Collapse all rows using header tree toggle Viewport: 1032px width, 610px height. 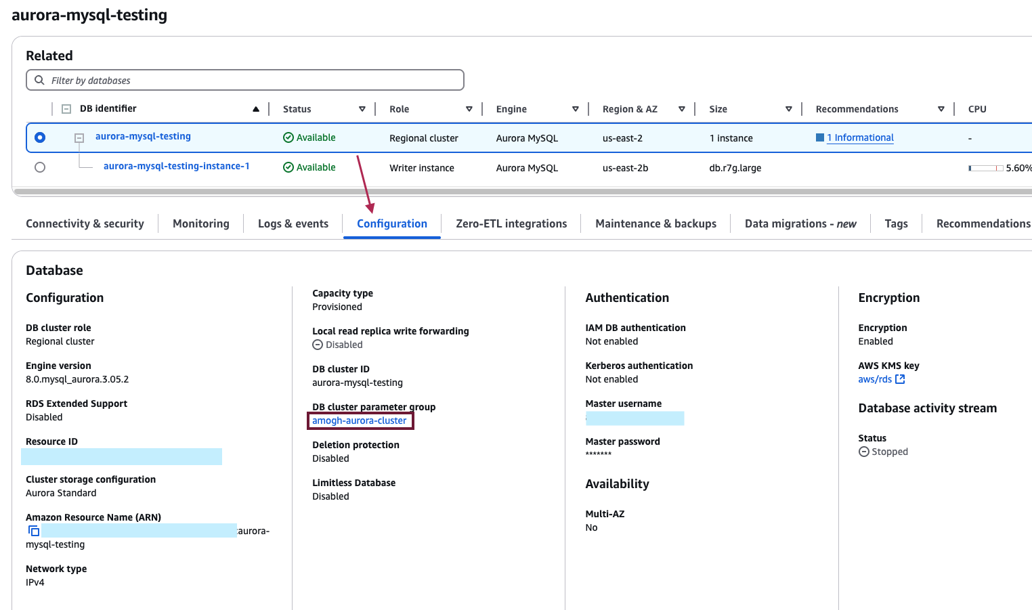coord(66,109)
